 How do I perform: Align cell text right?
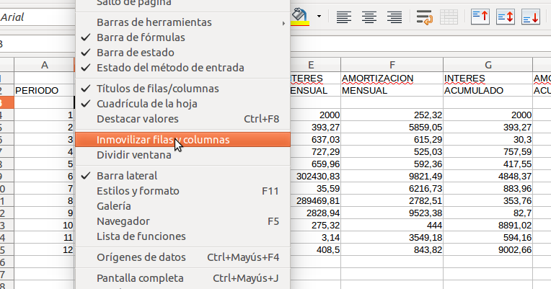tap(394, 17)
